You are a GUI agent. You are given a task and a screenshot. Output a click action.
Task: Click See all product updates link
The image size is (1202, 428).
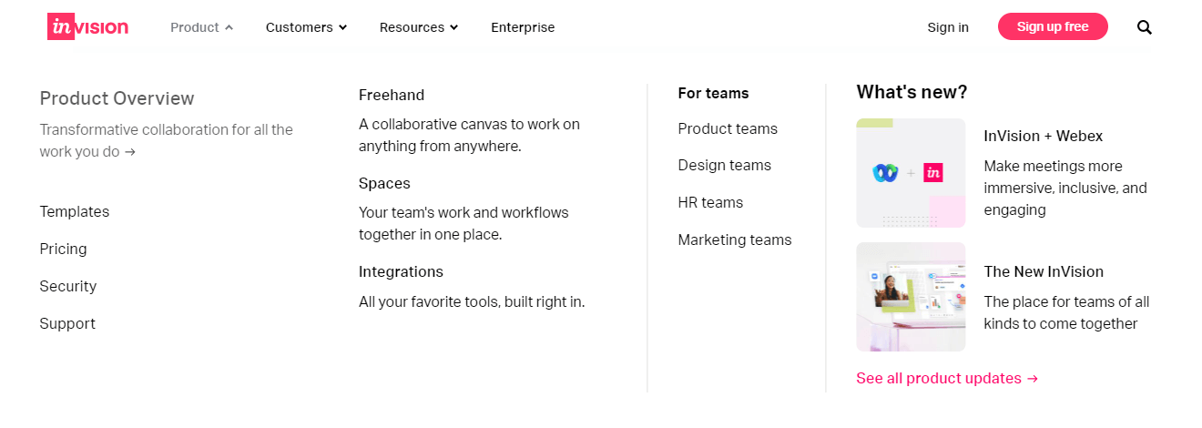[947, 378]
